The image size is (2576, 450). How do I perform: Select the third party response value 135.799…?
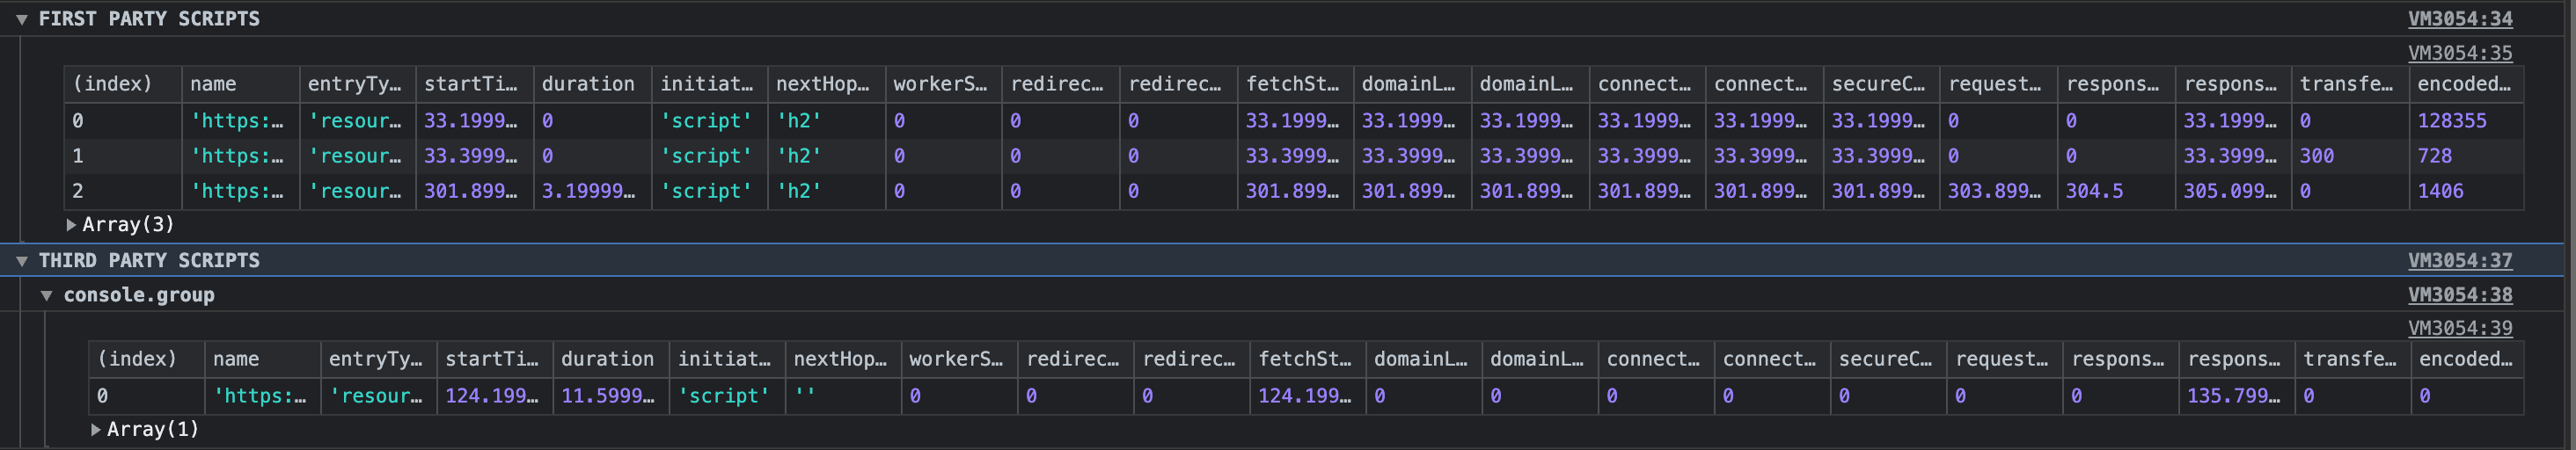tap(2234, 396)
